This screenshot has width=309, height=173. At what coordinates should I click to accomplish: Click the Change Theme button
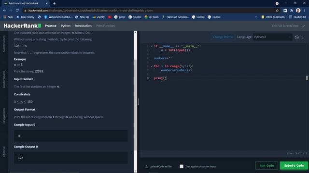click(x=223, y=37)
